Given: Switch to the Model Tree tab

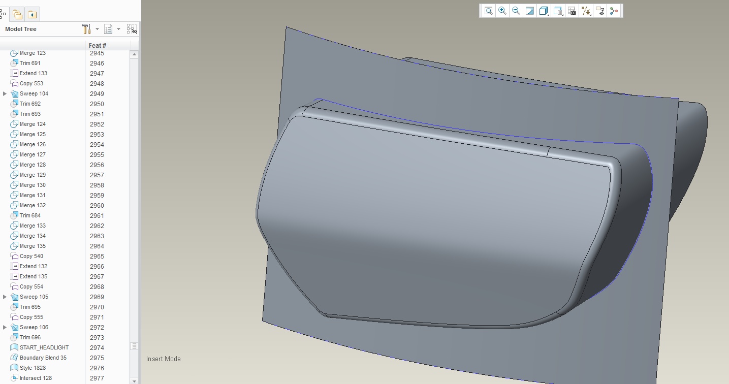Looking at the screenshot, I should (x=3, y=14).
